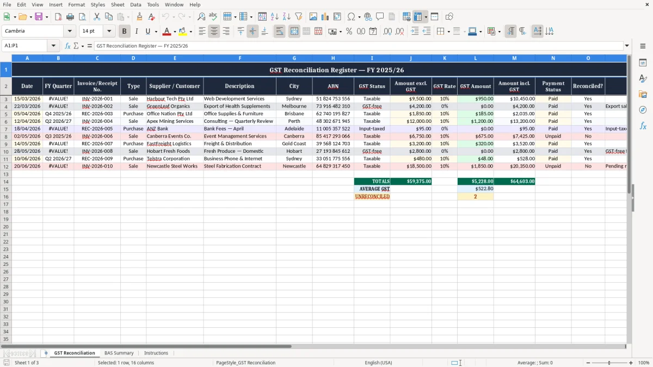Click the formula input line

[358, 46]
